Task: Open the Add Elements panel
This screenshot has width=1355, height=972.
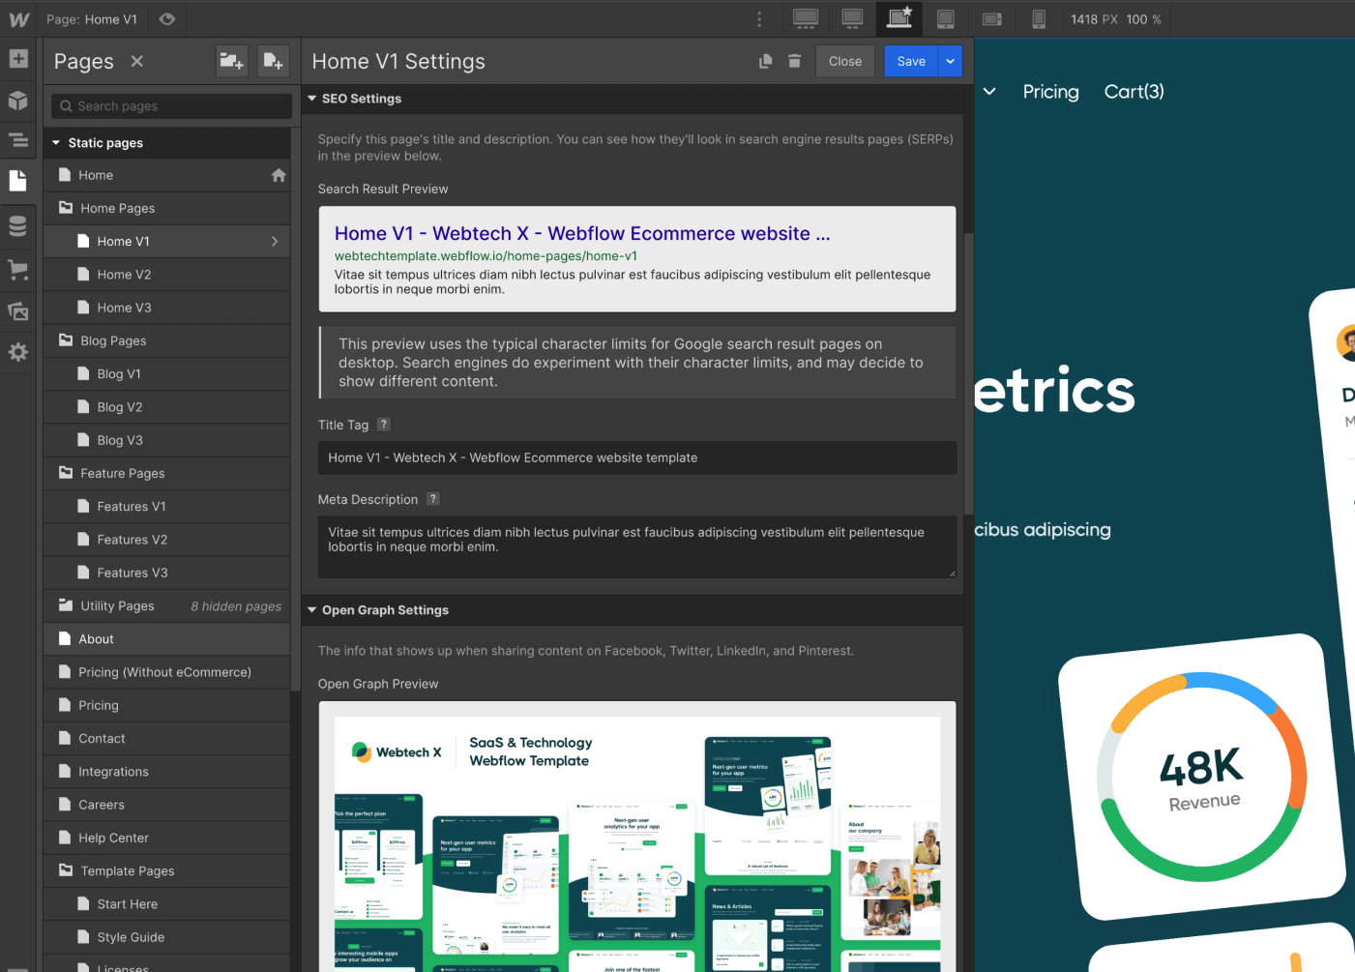Action: 18,59
